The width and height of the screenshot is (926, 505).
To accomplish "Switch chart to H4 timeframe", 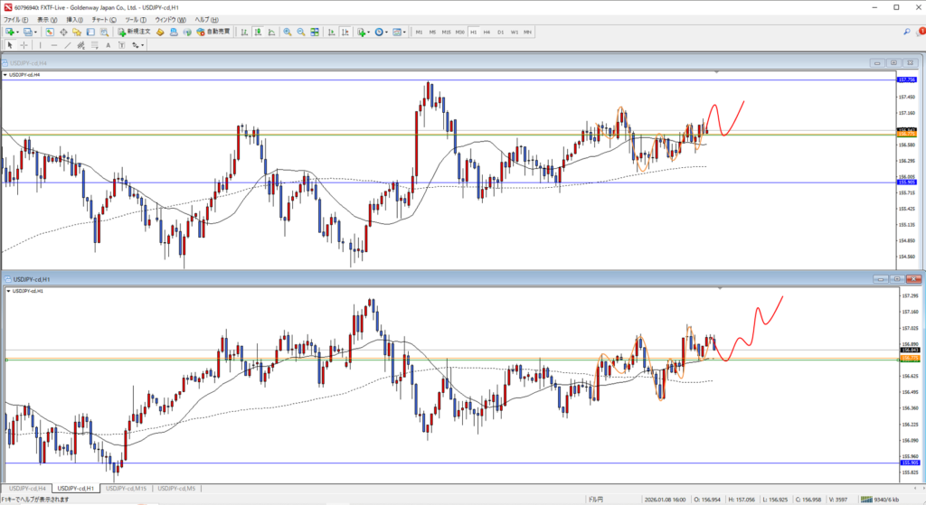I will pos(487,32).
